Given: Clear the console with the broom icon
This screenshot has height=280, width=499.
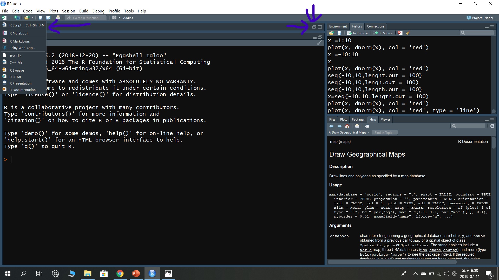Looking at the screenshot, I should coord(319,43).
